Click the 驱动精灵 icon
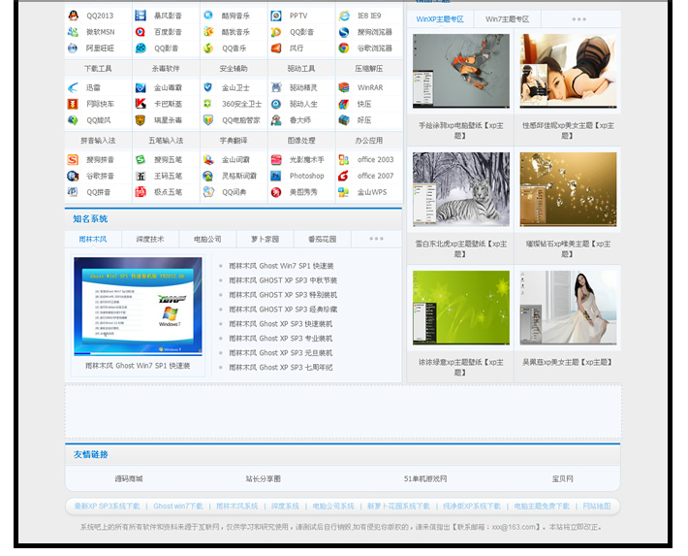The image size is (688, 556). pos(276,88)
